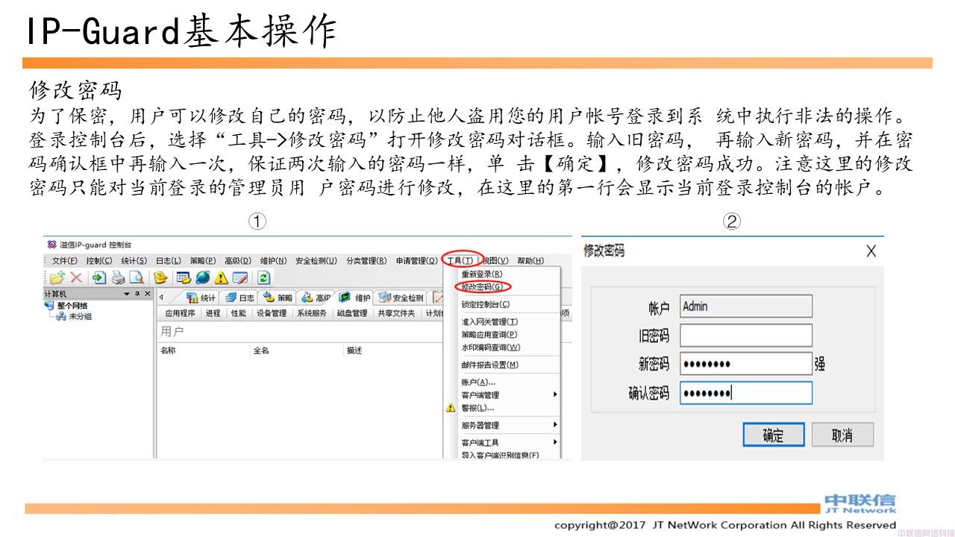Click the globe toolbar icon
The width and height of the screenshot is (955, 537).
pos(202,277)
